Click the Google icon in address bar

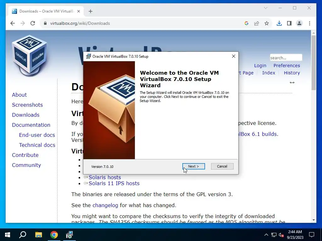click(247, 23)
